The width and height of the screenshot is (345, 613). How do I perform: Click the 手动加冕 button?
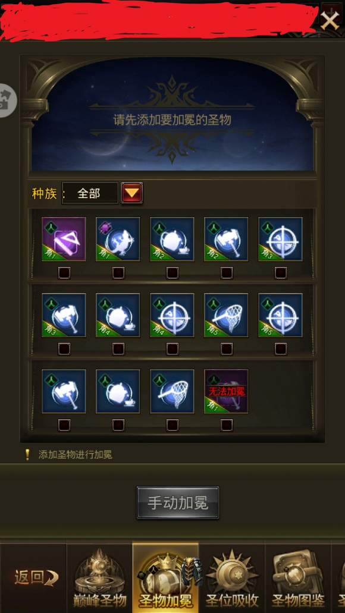(x=178, y=503)
